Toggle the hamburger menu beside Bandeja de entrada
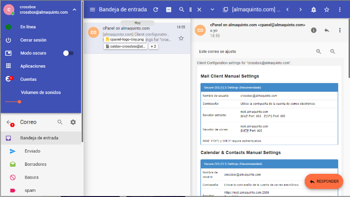350x197 pixels. click(92, 9)
